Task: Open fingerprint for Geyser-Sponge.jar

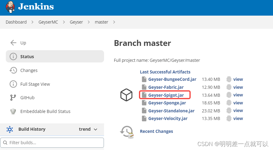Action: pos(229,103)
